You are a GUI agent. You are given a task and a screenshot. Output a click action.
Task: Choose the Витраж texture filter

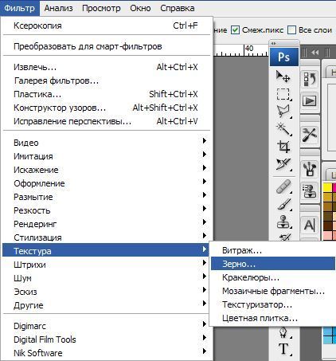(273, 250)
